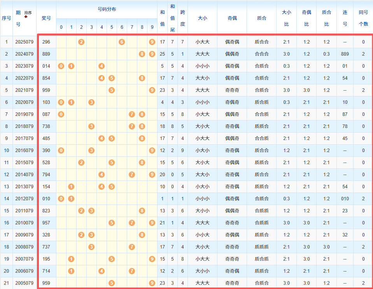Click orange ball 6 in row 2025079
This screenshot has width=373, height=289.
[x=122, y=42]
